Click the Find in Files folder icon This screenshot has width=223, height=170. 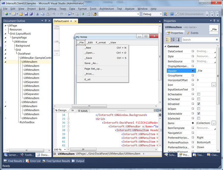pos(95,14)
